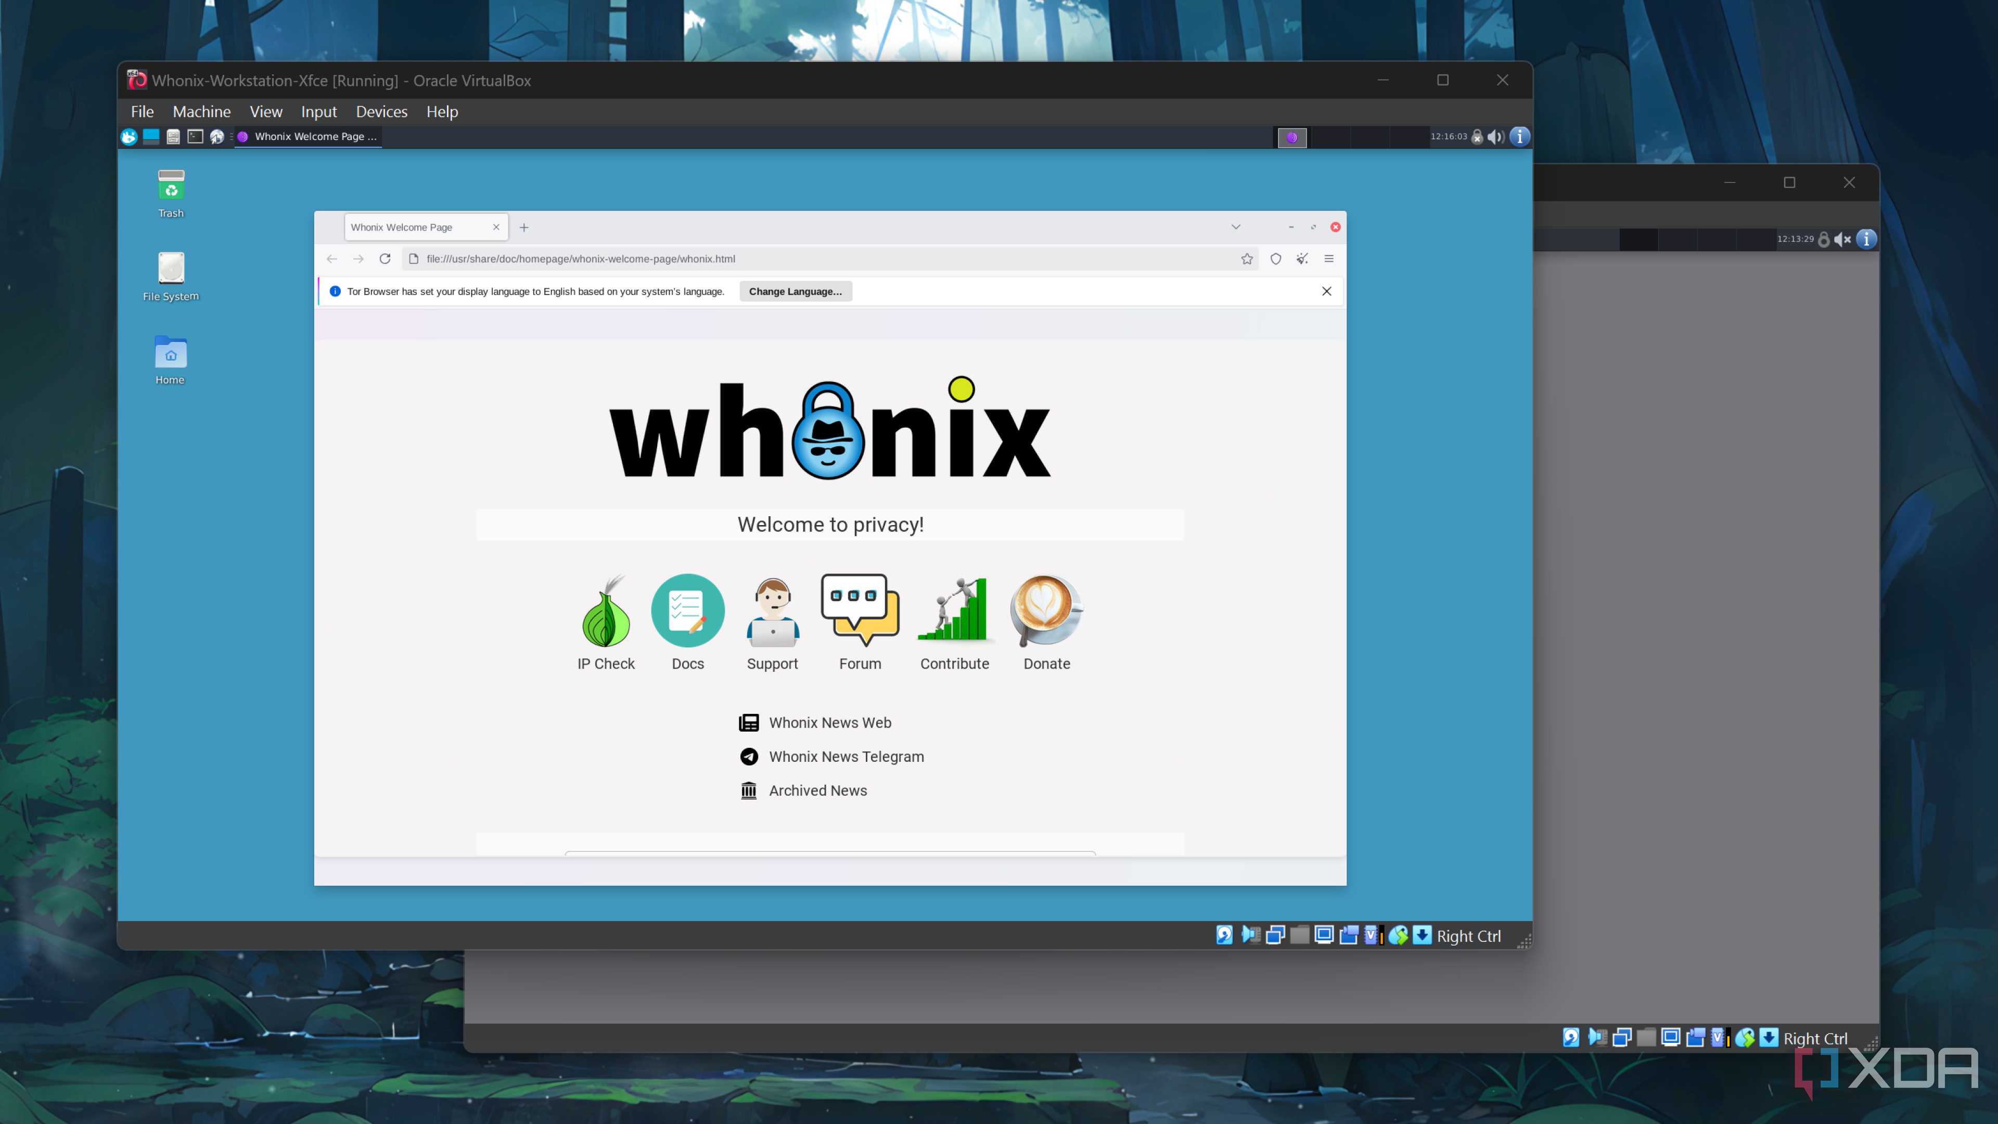1998x1124 pixels.
Task: Launch the terminal emulator from the panel
Action: 196,137
